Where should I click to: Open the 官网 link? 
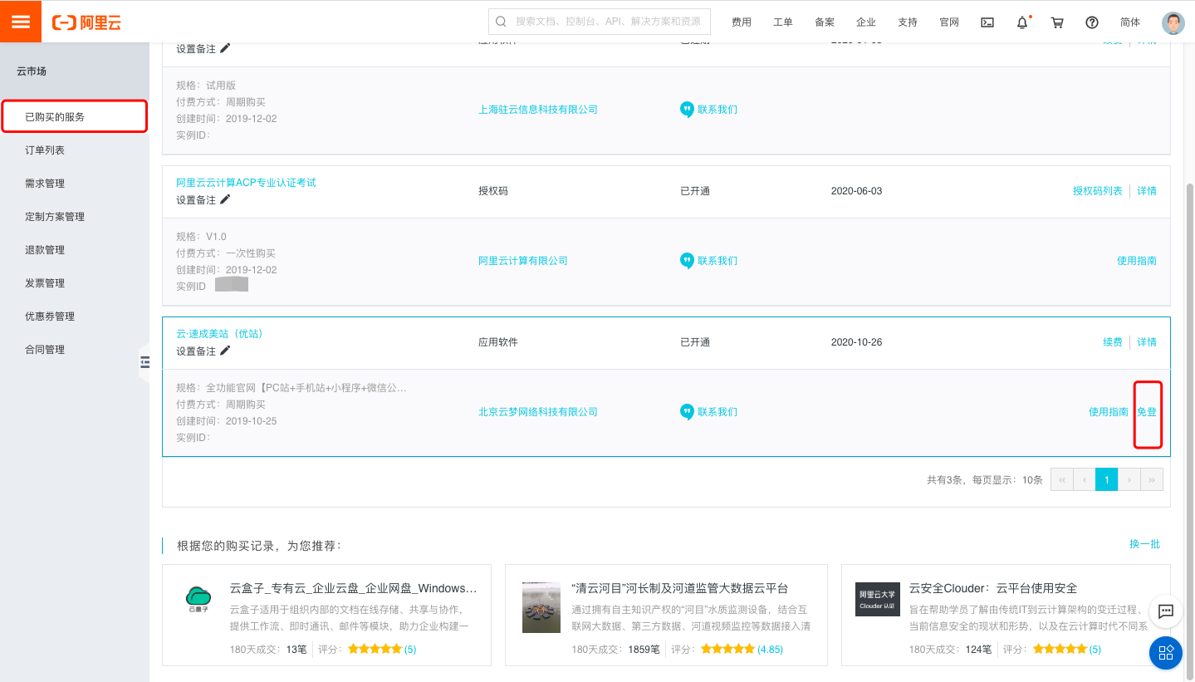[949, 22]
